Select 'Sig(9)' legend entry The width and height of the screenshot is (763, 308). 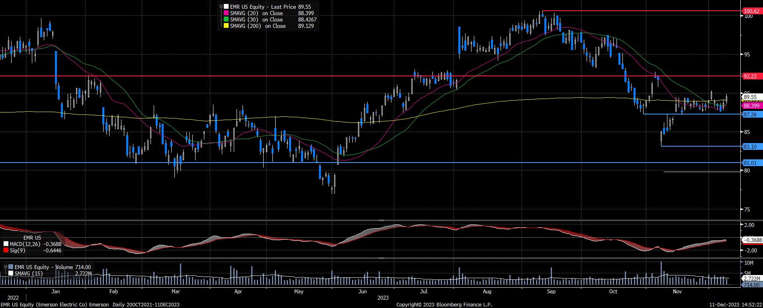[32, 250]
